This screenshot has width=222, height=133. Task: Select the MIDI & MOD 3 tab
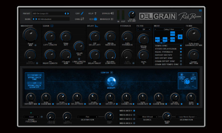pos(134,119)
